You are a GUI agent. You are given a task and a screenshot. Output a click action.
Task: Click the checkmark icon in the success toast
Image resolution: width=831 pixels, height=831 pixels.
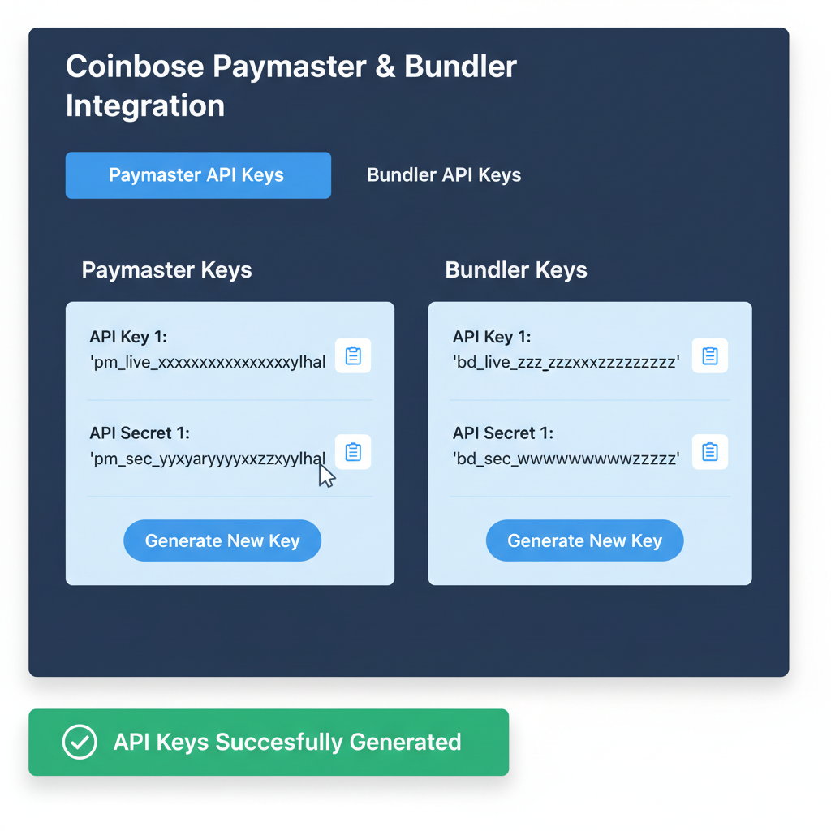[x=79, y=742]
